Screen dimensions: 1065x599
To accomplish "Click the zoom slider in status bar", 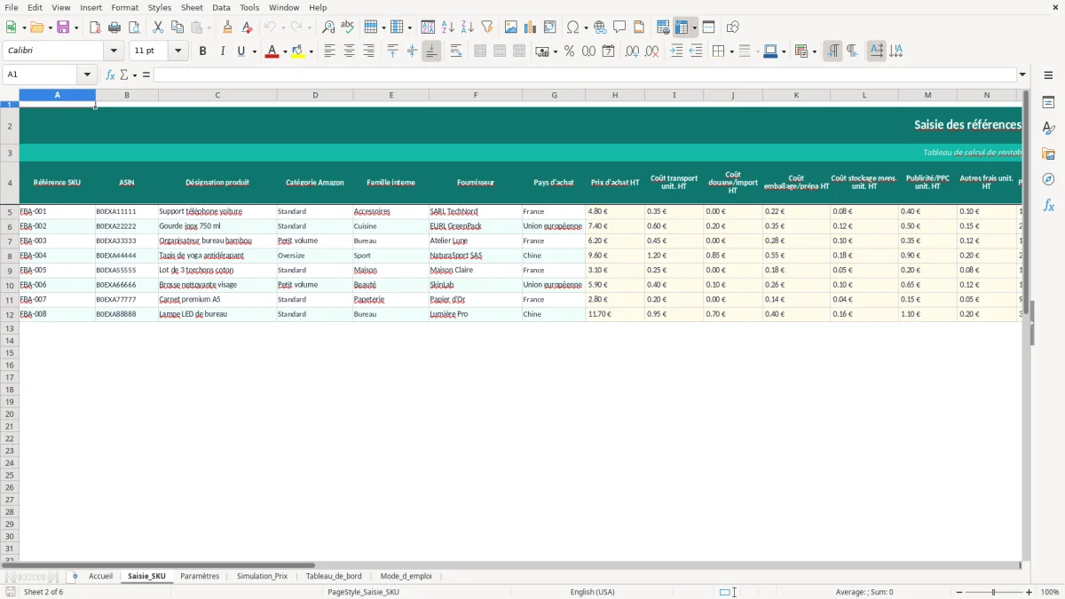I will (x=993, y=592).
